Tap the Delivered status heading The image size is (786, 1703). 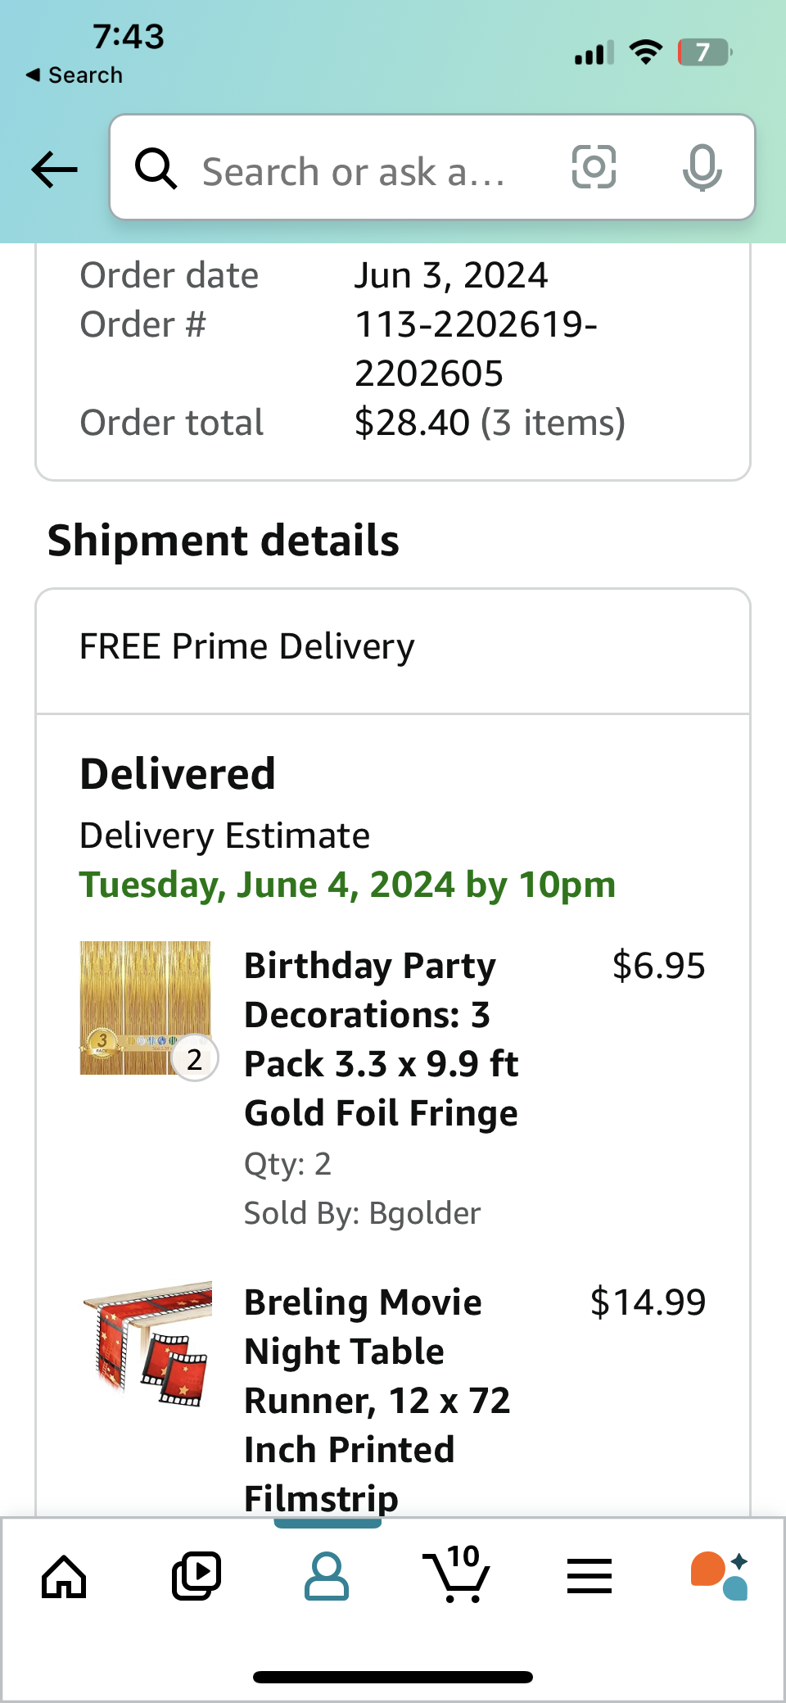[x=178, y=774]
